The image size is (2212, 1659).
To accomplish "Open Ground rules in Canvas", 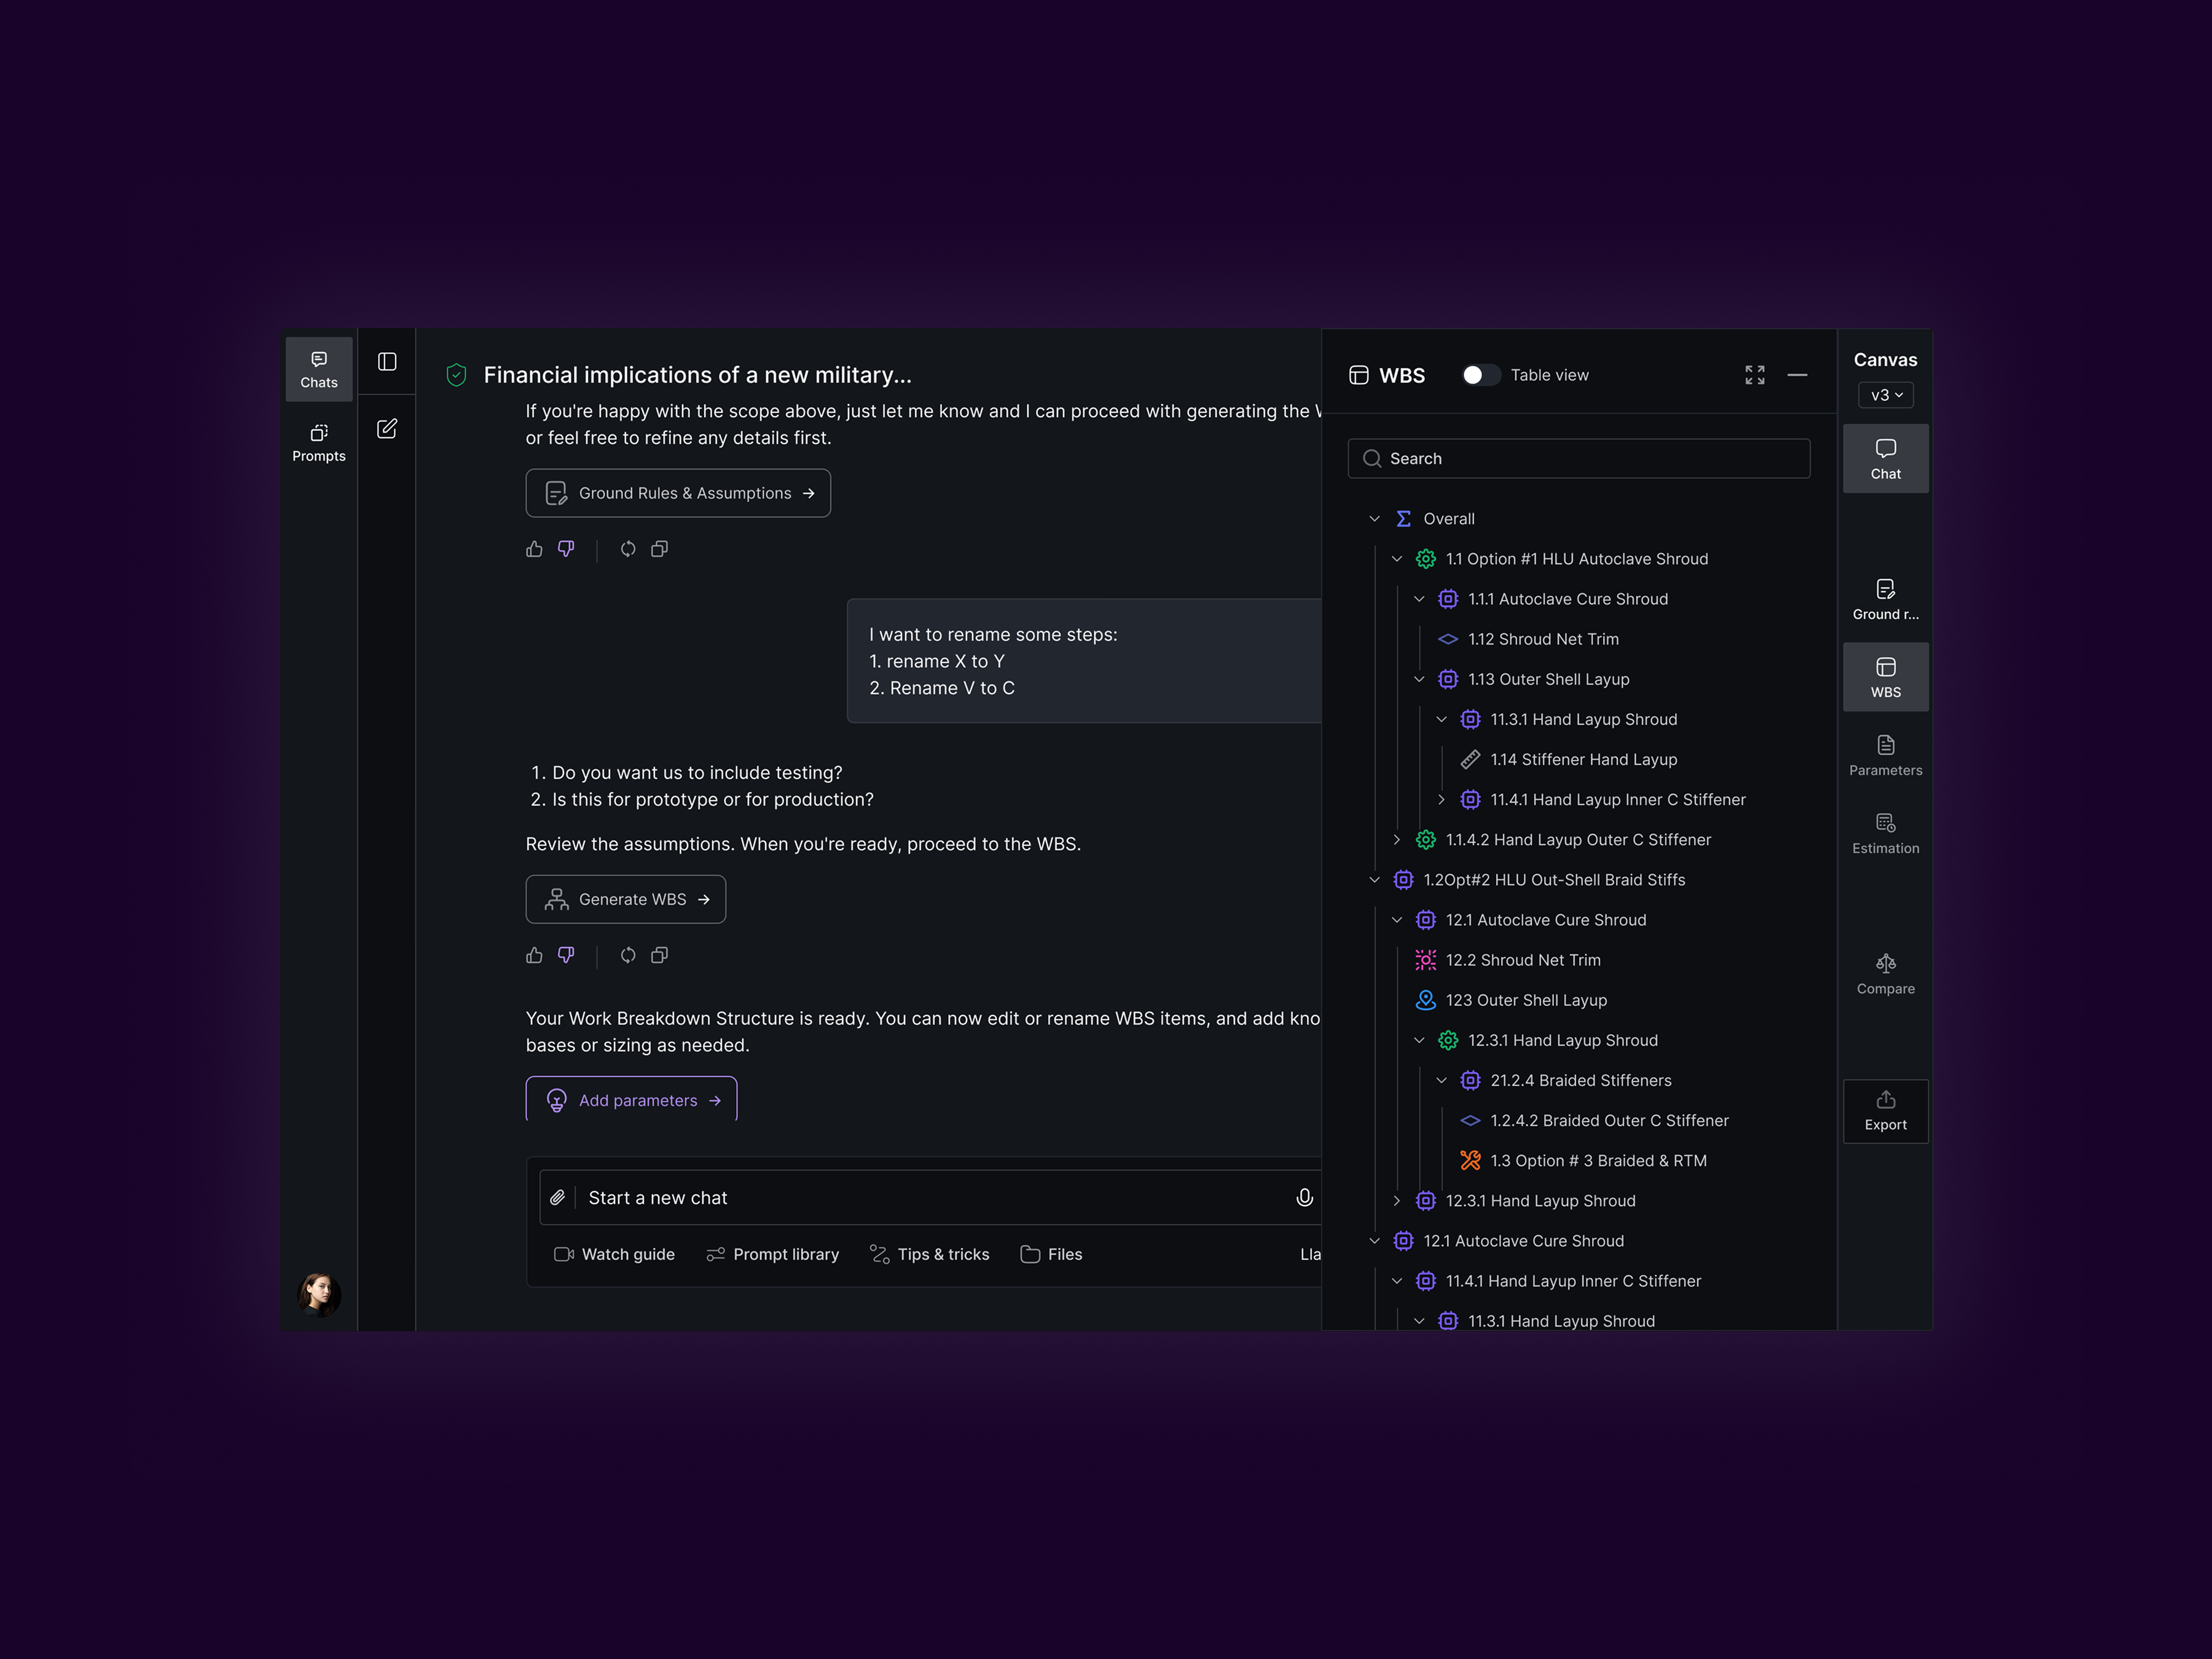I will click(x=1885, y=599).
